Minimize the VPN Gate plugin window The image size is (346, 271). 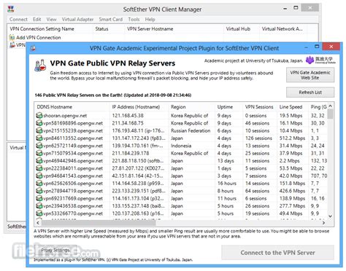[x=306, y=47]
